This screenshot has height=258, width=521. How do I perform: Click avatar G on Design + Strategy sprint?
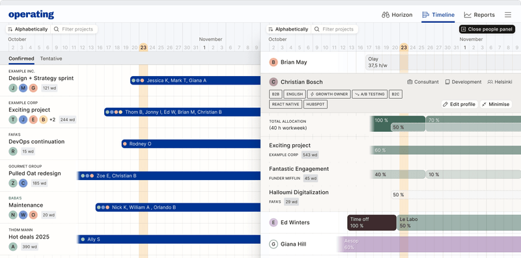[33, 88]
